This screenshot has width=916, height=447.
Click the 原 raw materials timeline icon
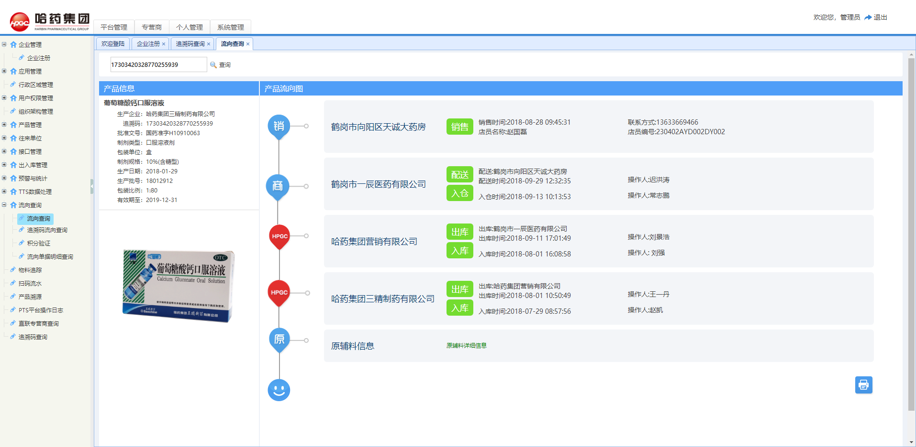coord(279,339)
